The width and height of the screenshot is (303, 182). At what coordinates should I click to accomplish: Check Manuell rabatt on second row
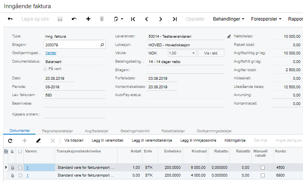pos(262,175)
